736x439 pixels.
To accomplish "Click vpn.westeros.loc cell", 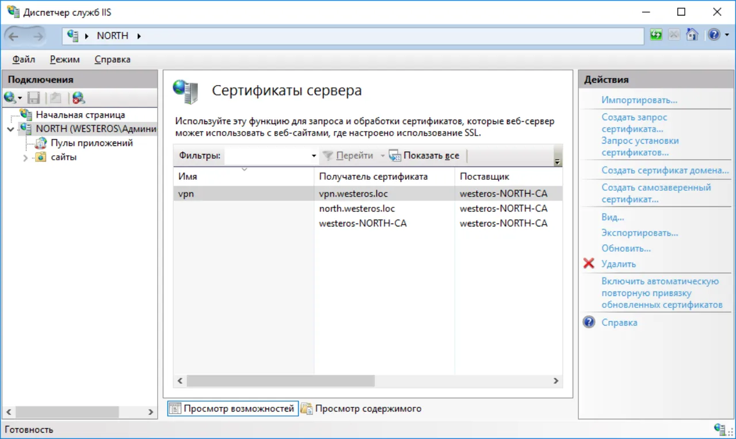I will [353, 194].
